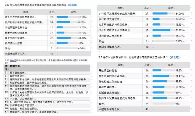Click the 高效课堂的建设 option row
This screenshot has width=195, height=116.
[x=144, y=70]
